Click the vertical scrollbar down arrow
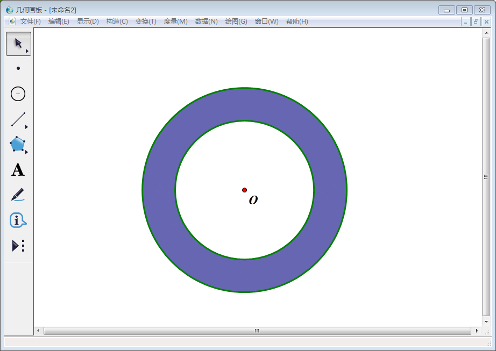This screenshot has width=496, height=351. (486, 321)
